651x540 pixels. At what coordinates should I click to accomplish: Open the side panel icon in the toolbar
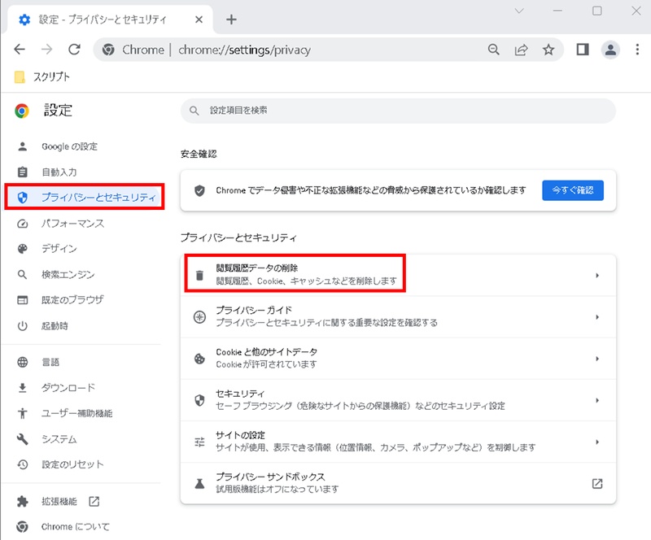[583, 50]
